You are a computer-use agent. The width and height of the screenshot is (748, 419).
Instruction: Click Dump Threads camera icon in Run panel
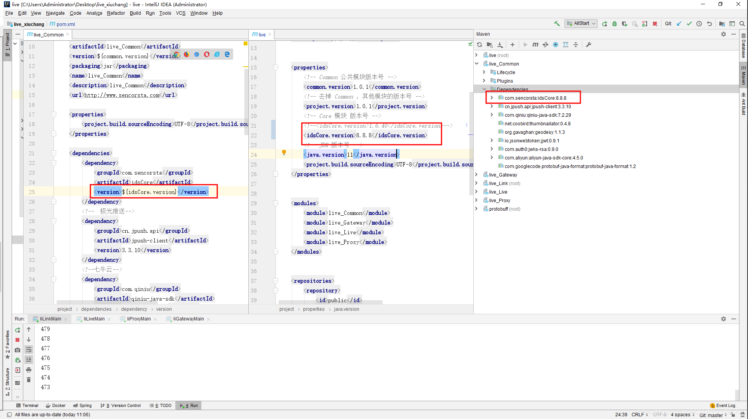[x=17, y=350]
